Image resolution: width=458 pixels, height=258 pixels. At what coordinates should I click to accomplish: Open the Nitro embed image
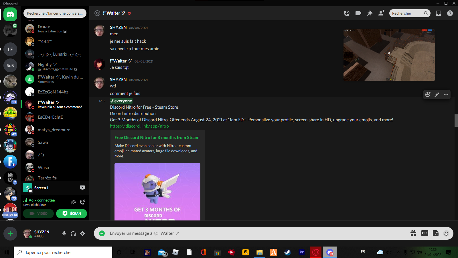tap(157, 192)
